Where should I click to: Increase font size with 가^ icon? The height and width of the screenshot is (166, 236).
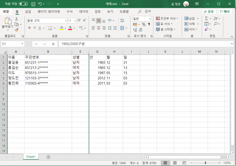pos(79,20)
